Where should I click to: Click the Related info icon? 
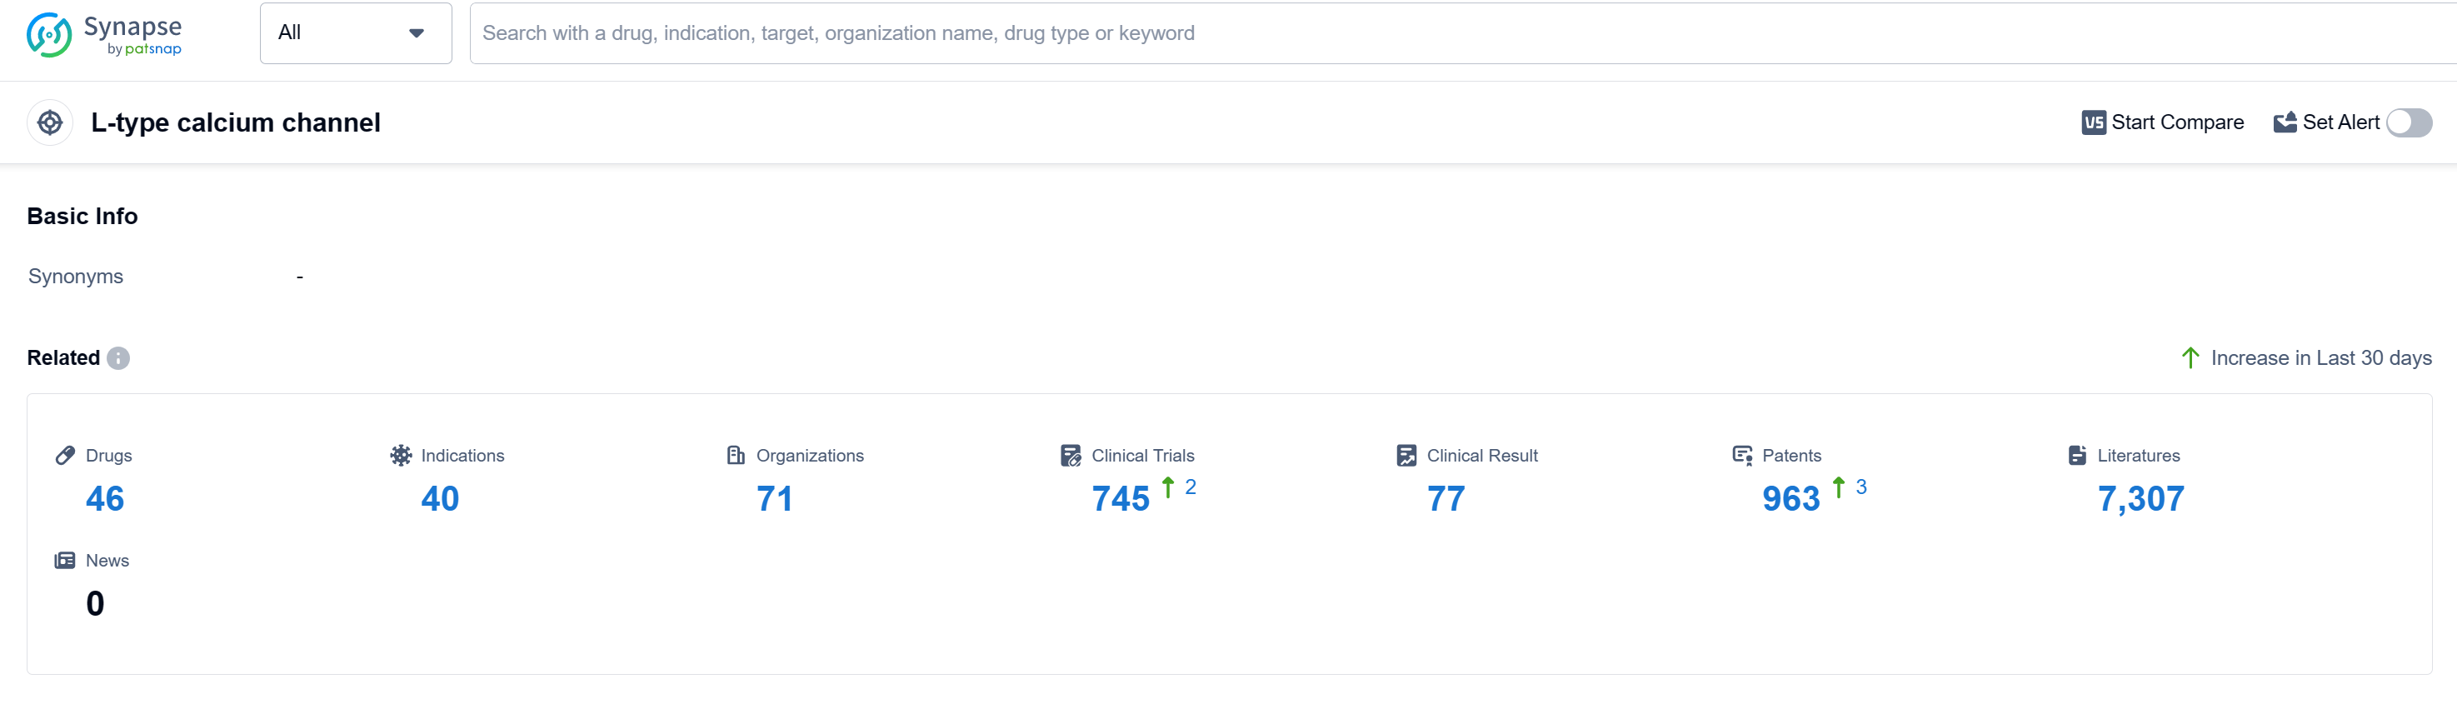pyautogui.click(x=118, y=359)
